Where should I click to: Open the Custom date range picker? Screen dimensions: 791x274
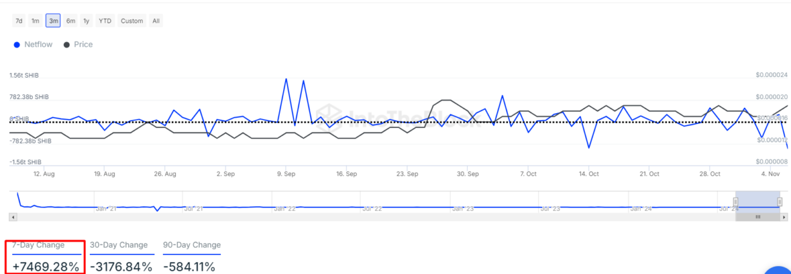pyautogui.click(x=132, y=21)
